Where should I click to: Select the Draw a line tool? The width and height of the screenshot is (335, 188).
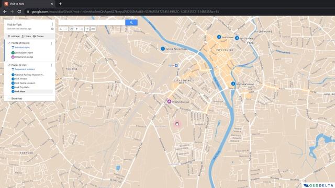click(x=82, y=29)
